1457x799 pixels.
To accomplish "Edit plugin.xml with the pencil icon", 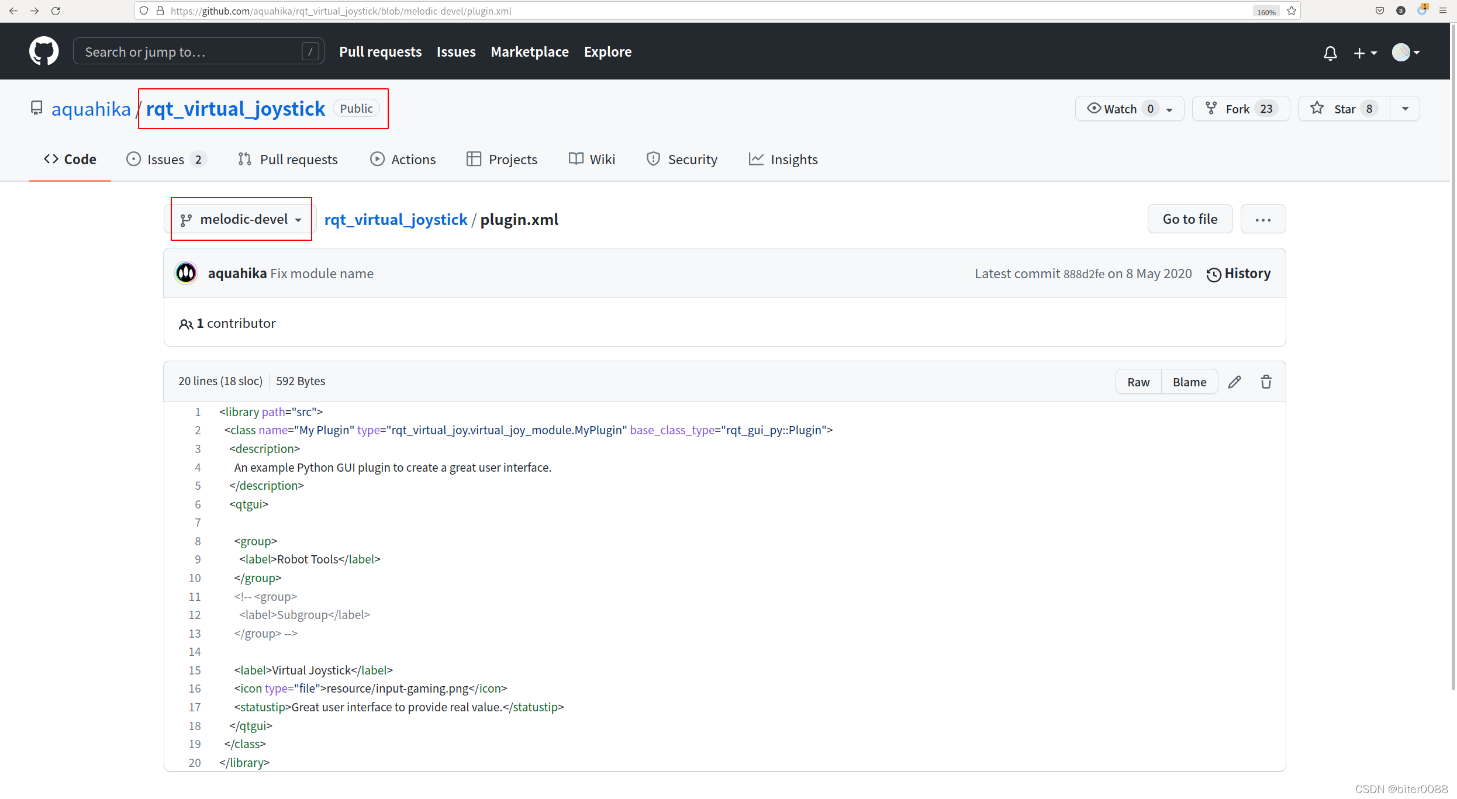I will (1235, 381).
